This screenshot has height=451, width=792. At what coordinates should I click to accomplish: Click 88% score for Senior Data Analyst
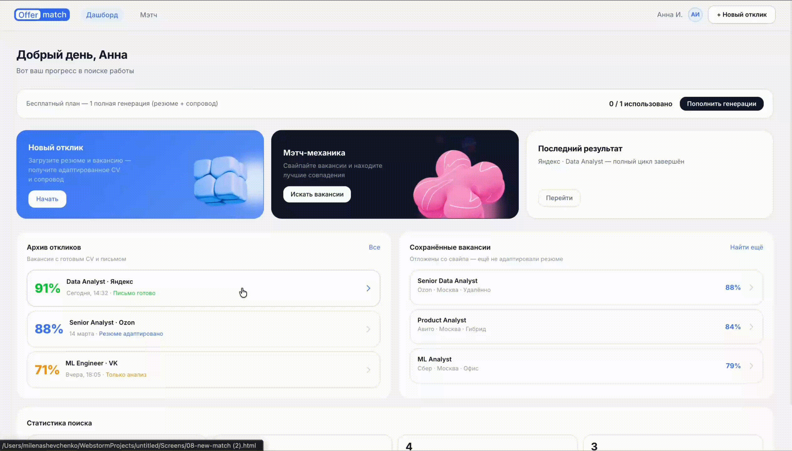pyautogui.click(x=733, y=287)
